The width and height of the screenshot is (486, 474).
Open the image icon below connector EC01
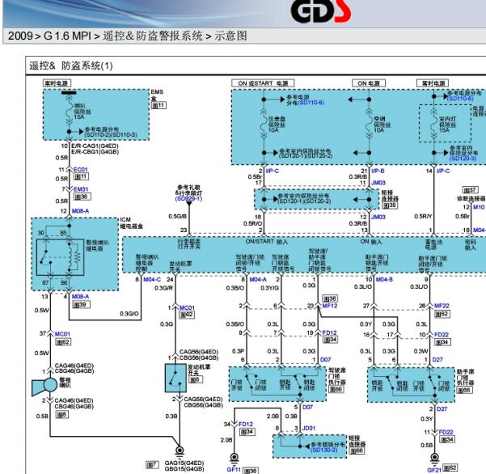click(x=81, y=176)
